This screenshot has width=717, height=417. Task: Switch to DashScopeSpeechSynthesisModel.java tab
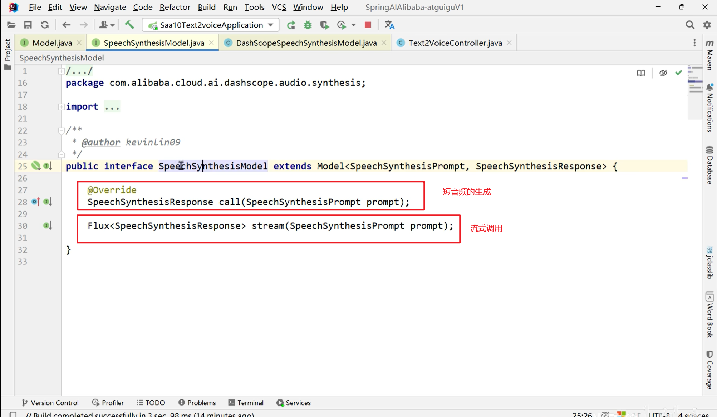[306, 43]
